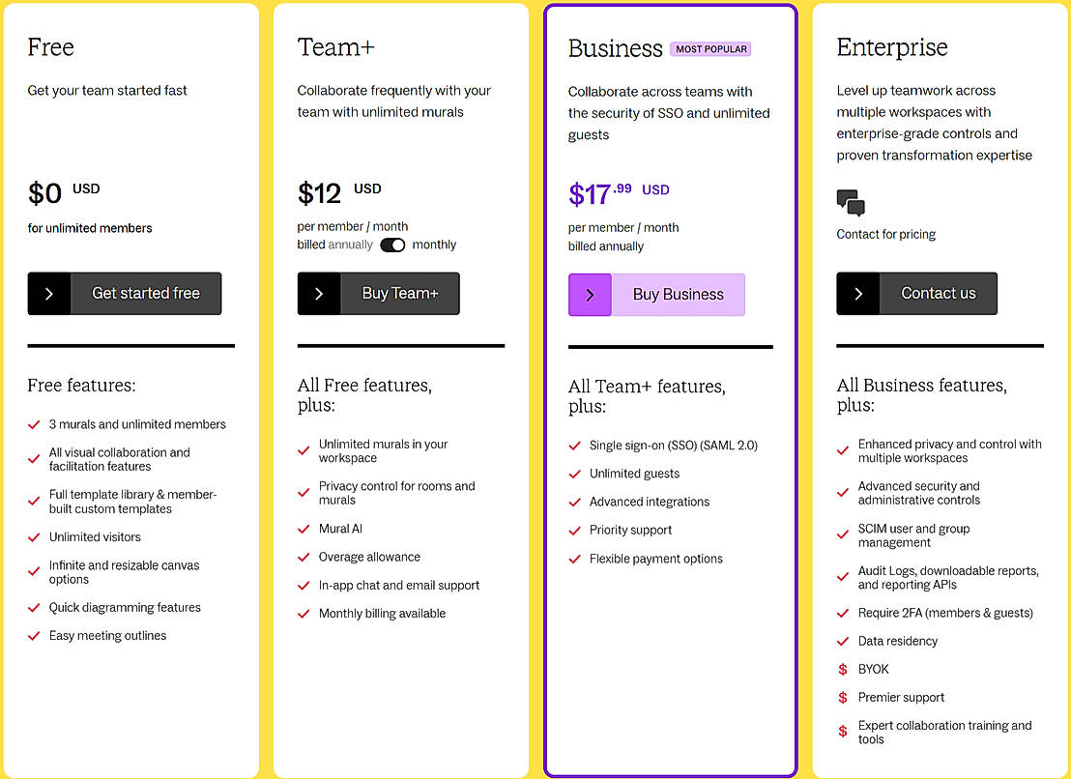Viewport: 1071px width, 779px height.
Task: Select the 'annually' billing label on Team+
Action: pos(350,245)
